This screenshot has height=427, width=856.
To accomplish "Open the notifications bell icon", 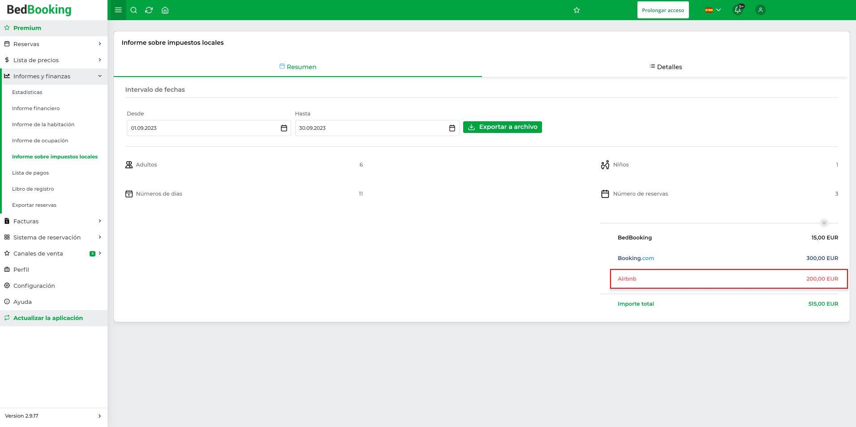I will 738,10.
